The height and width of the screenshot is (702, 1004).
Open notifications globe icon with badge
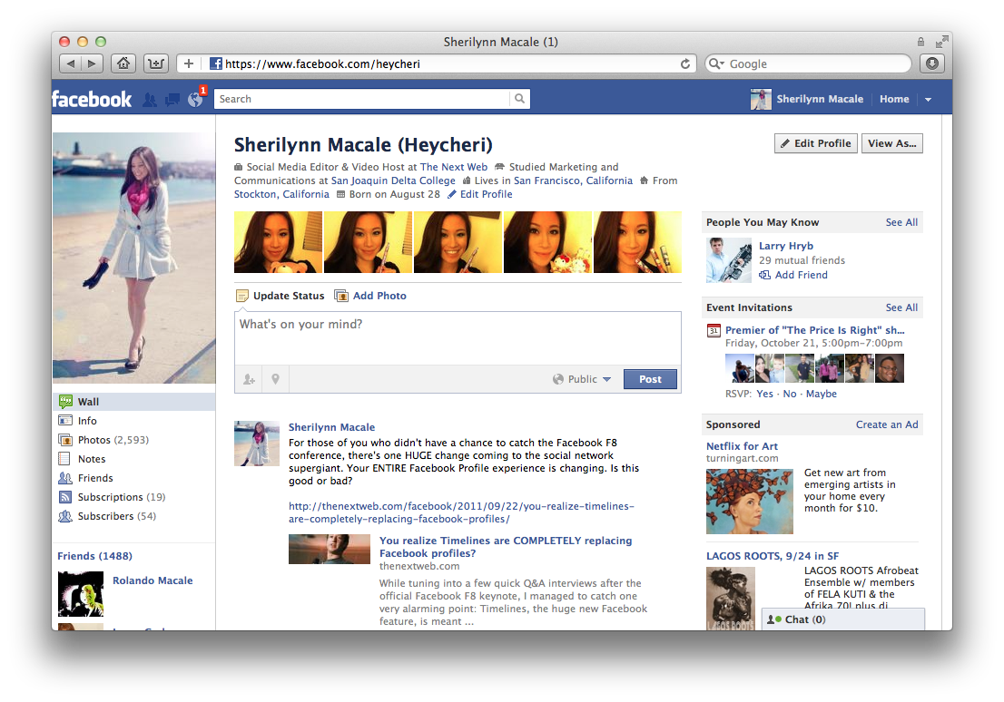(196, 99)
